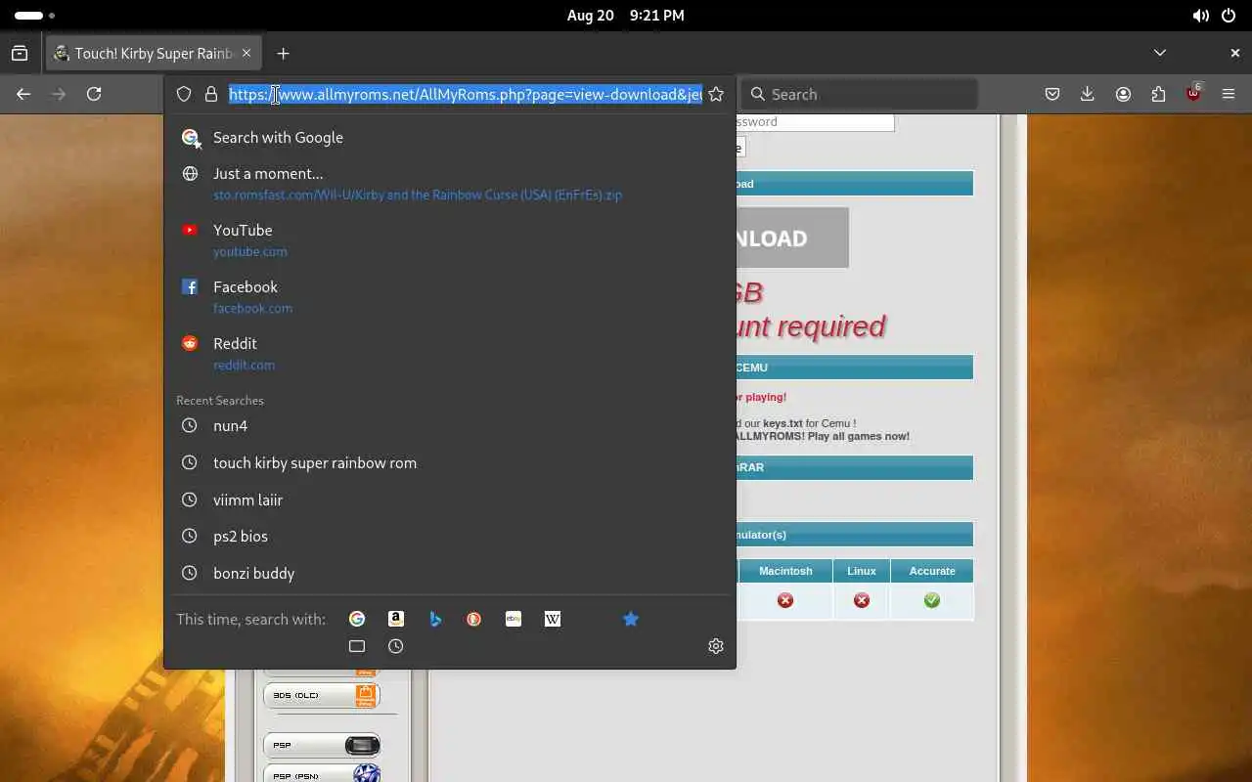Select recent search nun4
The image size is (1252, 782).
(450, 426)
